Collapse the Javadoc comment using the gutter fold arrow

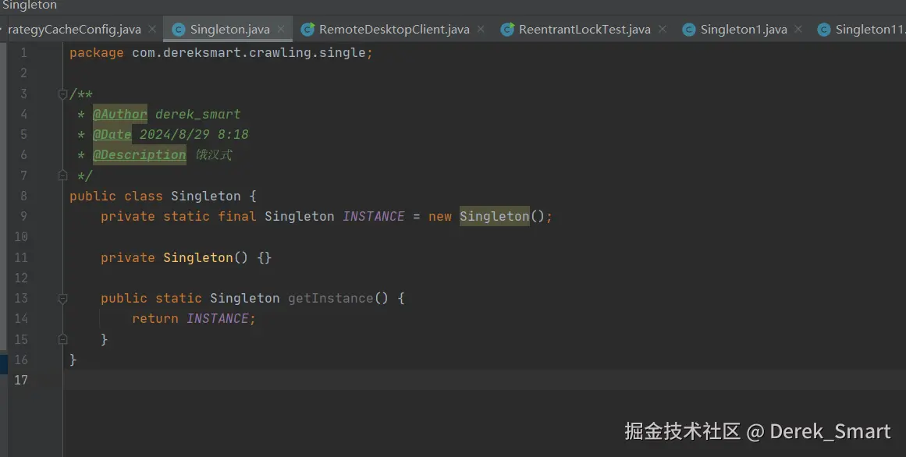point(62,93)
